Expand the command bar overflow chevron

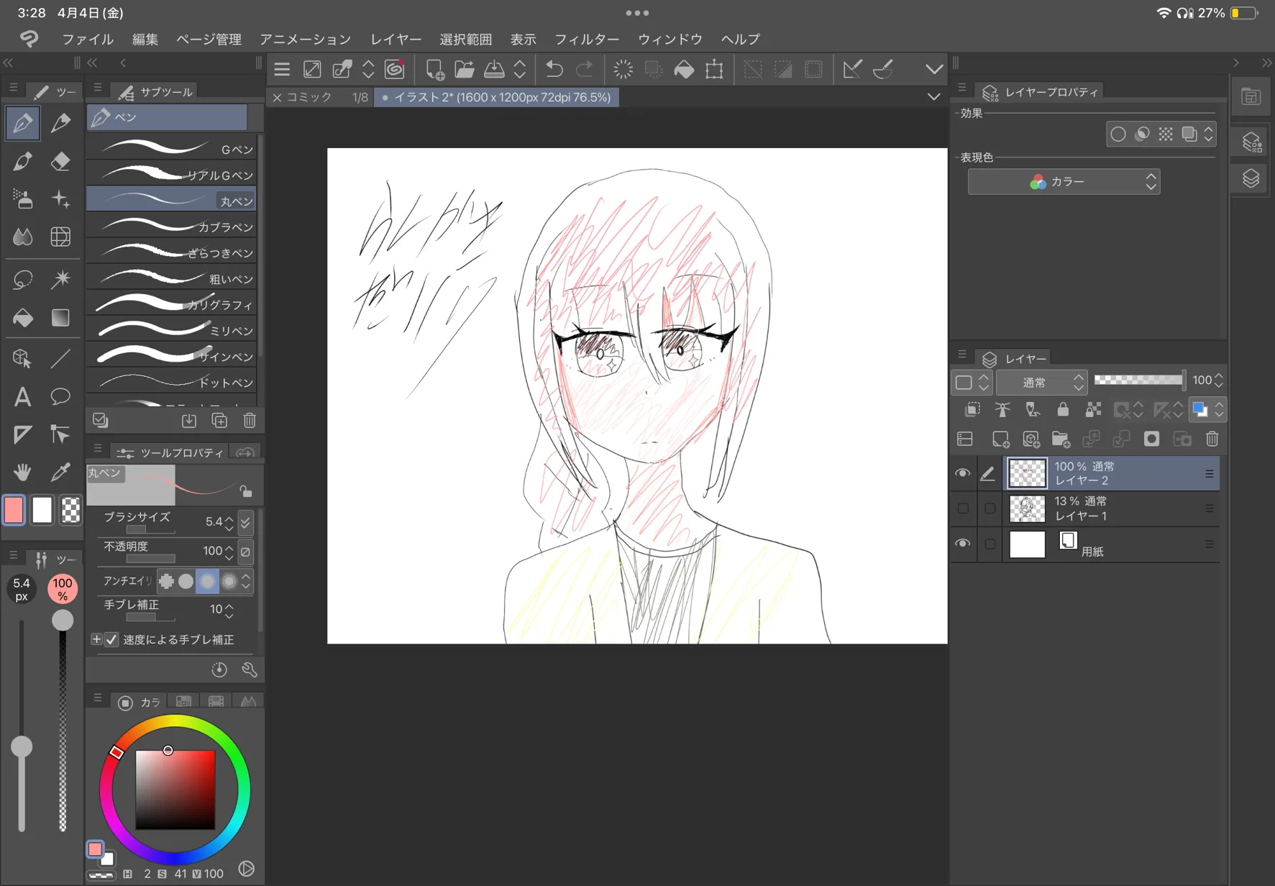click(934, 69)
